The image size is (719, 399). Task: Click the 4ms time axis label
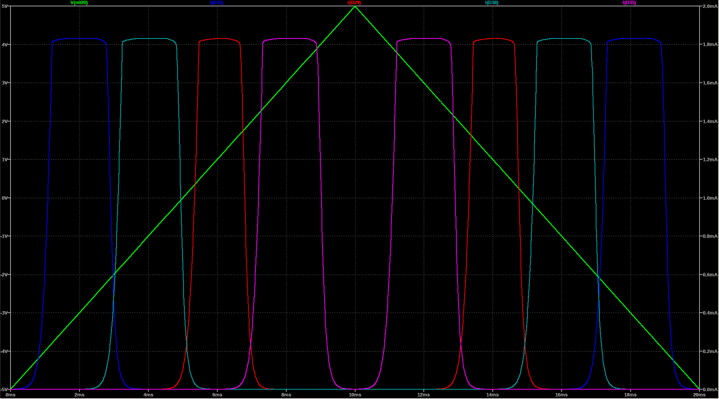[149, 395]
